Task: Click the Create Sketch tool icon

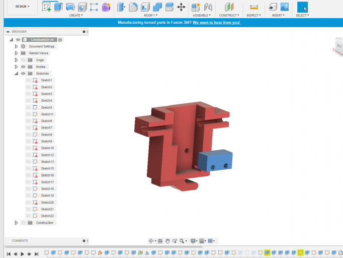Action: pos(47,7)
